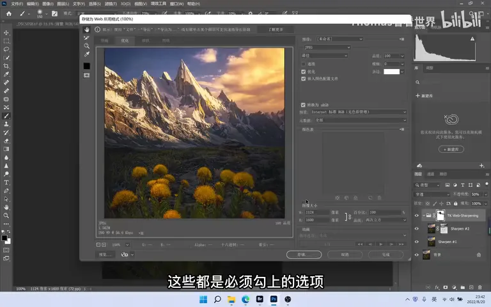
Task: Open the 颜色表 color table flyout menu
Action: pyautogui.click(x=402, y=129)
